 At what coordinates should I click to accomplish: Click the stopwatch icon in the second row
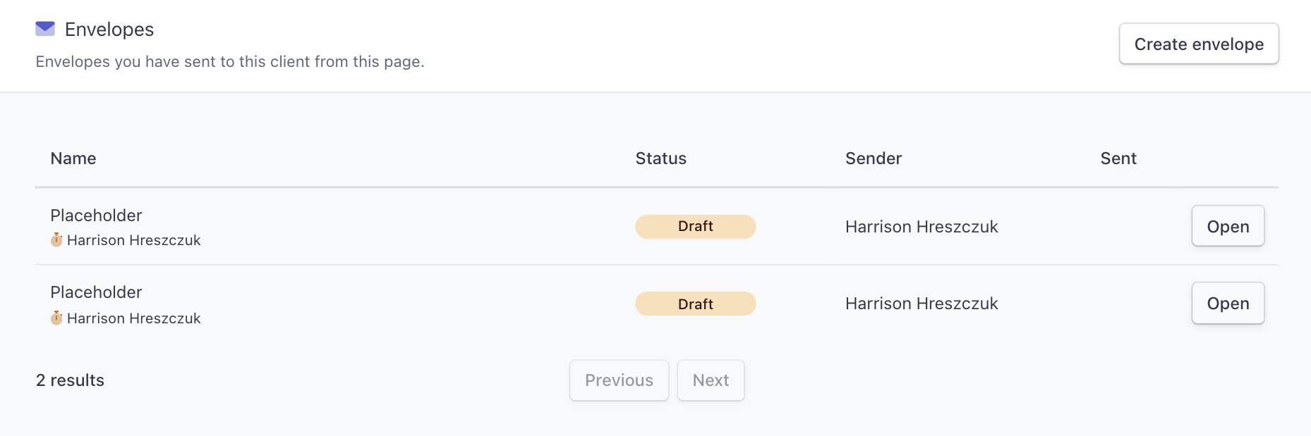click(56, 318)
